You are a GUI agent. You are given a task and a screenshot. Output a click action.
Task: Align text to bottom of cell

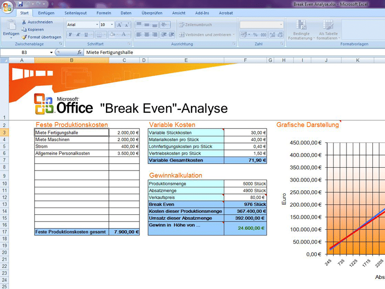pos(154,25)
